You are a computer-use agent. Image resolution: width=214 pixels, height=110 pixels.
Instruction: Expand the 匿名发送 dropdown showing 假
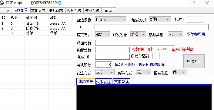179,72
